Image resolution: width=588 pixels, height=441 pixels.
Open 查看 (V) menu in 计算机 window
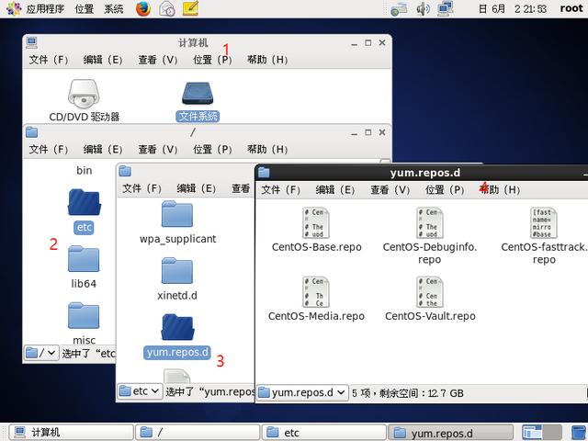pos(157,60)
